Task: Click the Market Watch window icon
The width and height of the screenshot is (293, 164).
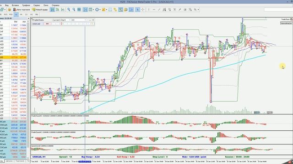Action: click(110, 10)
